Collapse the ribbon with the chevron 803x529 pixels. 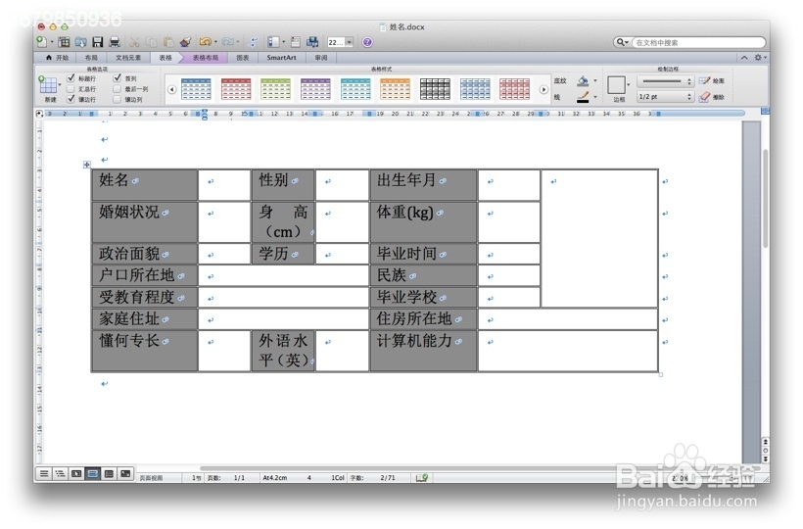(744, 58)
